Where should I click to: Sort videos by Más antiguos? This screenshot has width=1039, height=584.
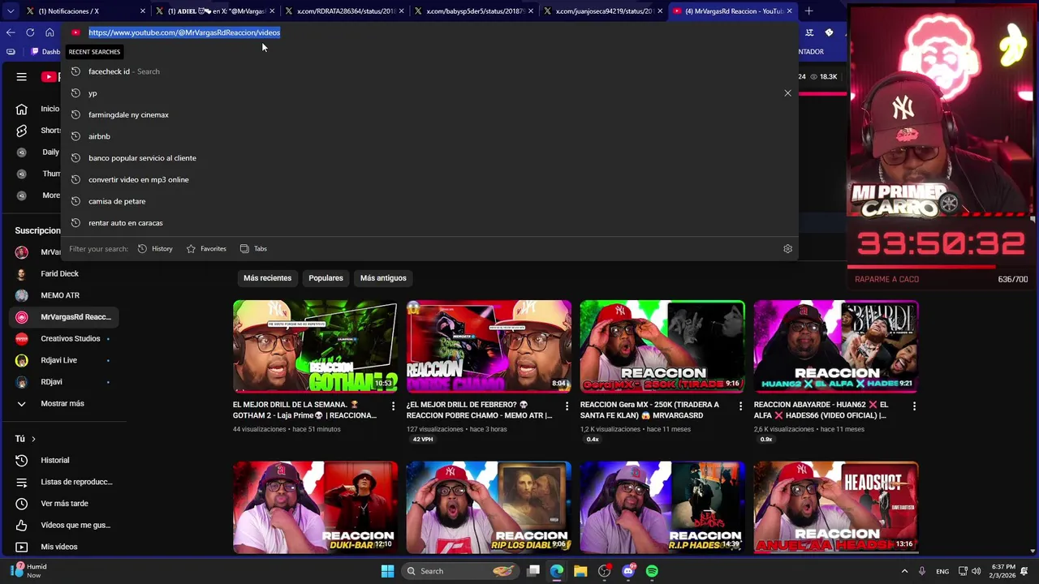coord(383,278)
